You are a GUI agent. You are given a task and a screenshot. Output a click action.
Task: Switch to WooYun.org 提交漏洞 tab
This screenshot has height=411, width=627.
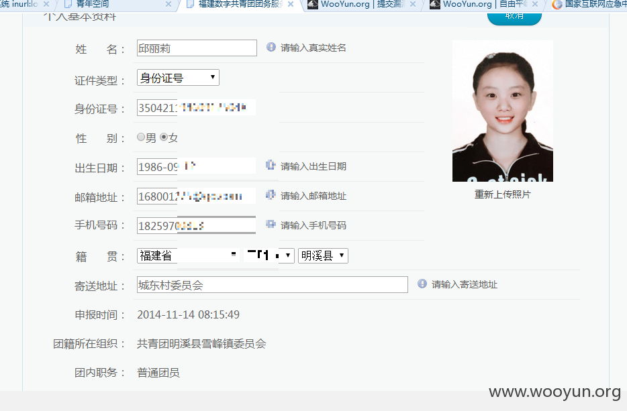point(362,5)
